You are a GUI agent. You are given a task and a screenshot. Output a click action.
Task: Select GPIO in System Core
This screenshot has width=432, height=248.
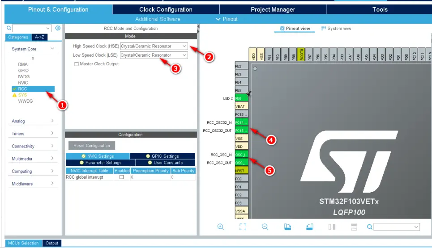23,71
